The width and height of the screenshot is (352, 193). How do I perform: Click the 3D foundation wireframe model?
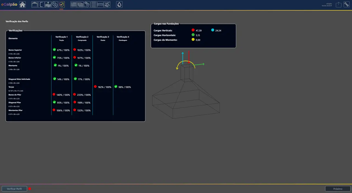pos(186,93)
